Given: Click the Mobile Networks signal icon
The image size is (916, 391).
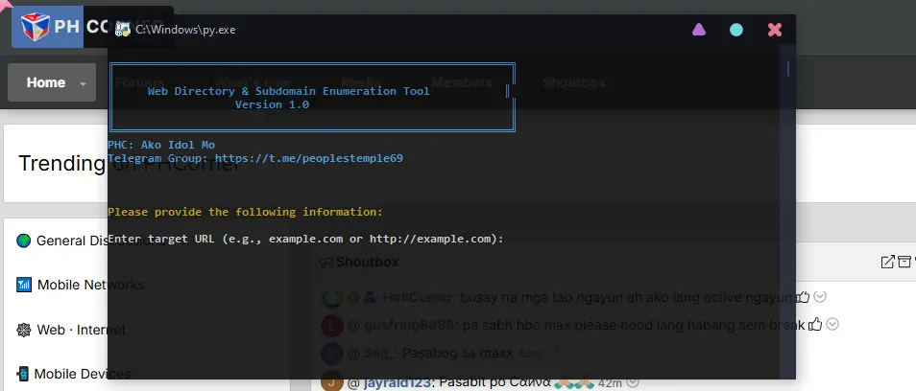Looking at the screenshot, I should click(x=24, y=285).
